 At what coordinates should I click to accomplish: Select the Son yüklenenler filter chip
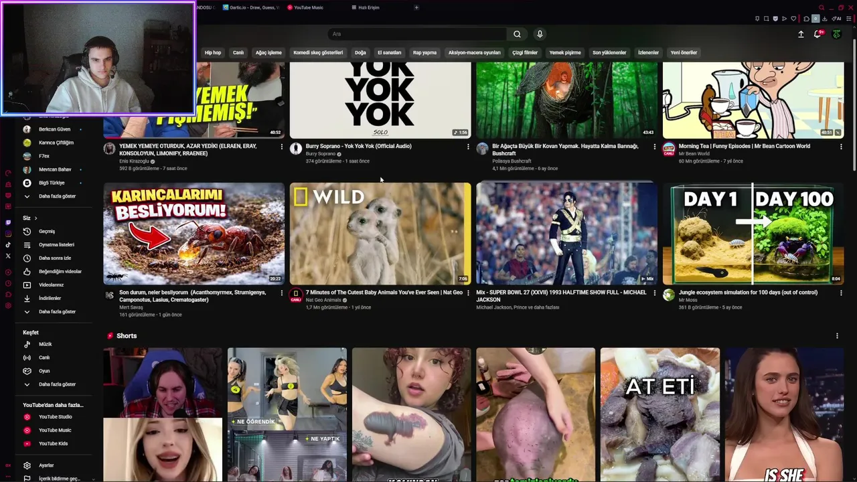tap(609, 52)
